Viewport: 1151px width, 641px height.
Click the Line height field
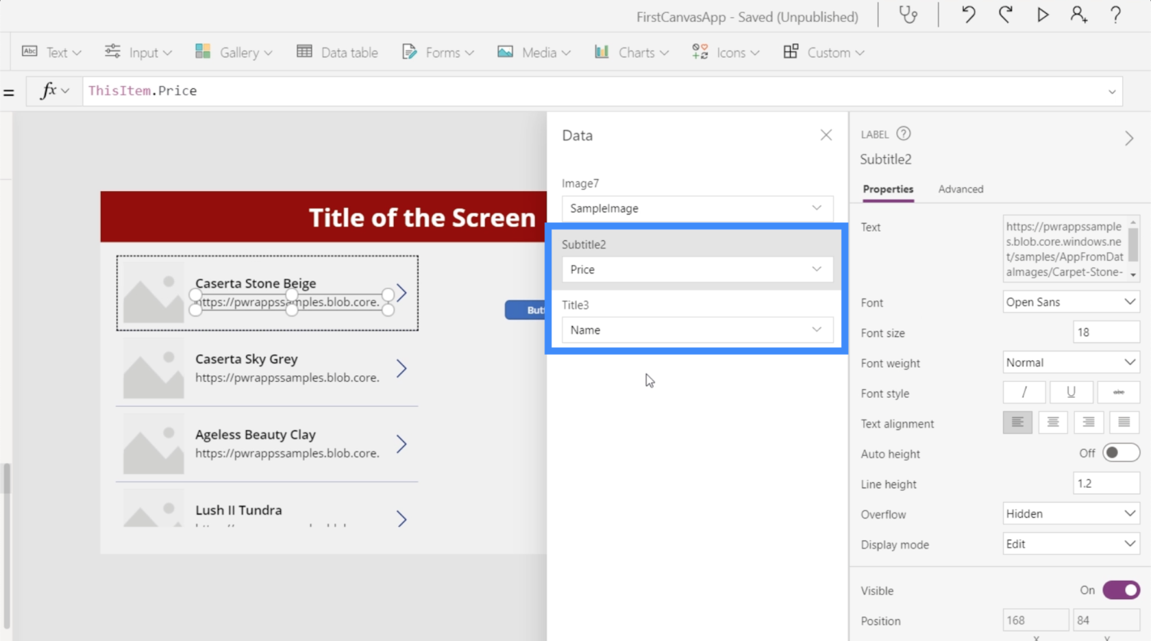click(1106, 483)
